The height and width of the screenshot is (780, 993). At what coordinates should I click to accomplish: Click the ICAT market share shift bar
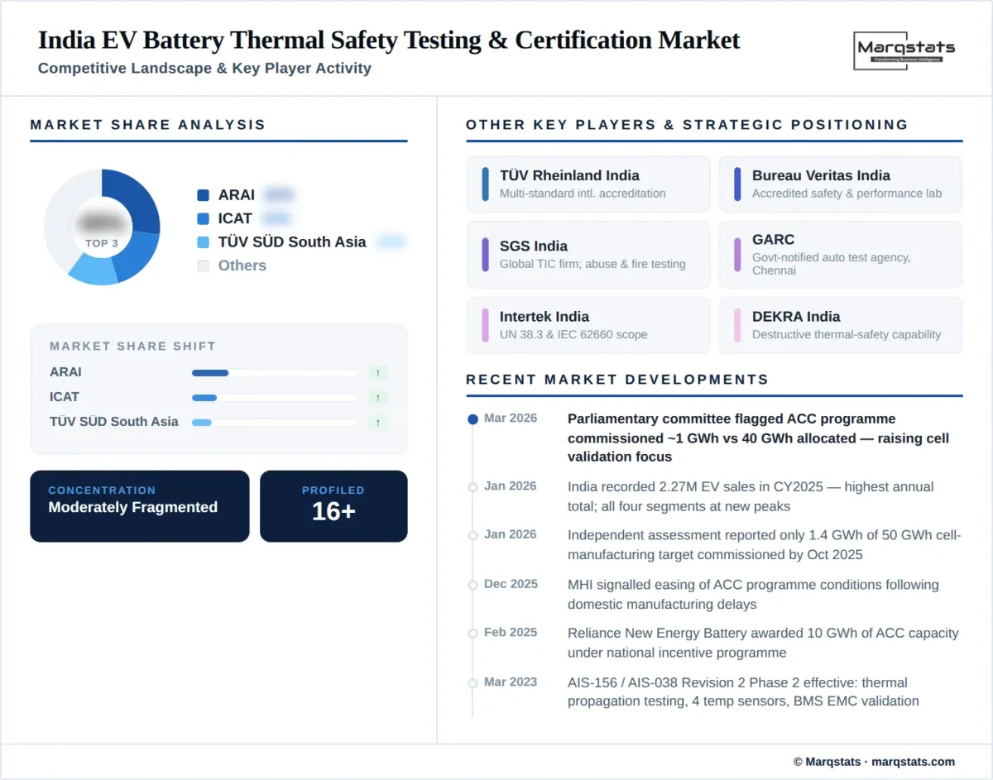tap(274, 398)
